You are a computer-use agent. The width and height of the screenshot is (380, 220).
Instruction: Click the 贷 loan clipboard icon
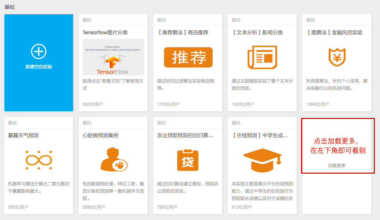(188, 160)
